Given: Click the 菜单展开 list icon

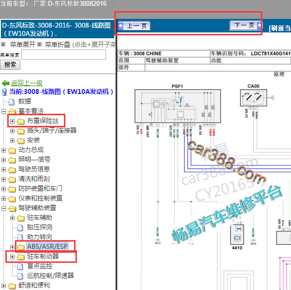Looking at the screenshot, I should click(x=3, y=45).
